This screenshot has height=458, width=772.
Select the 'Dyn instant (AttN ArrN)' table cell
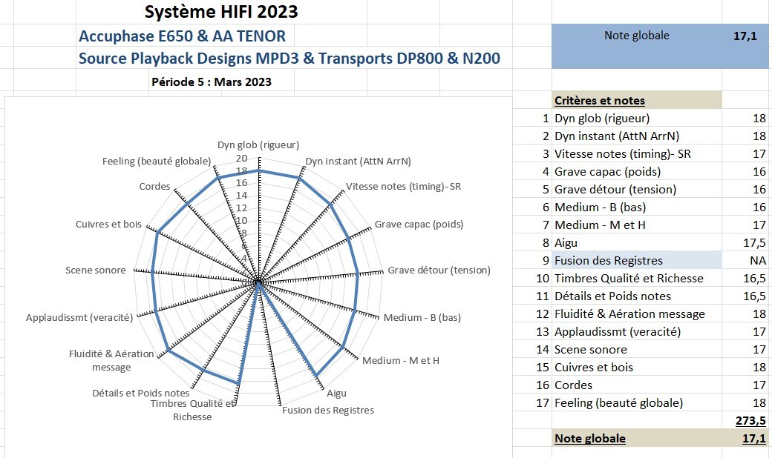click(x=637, y=136)
